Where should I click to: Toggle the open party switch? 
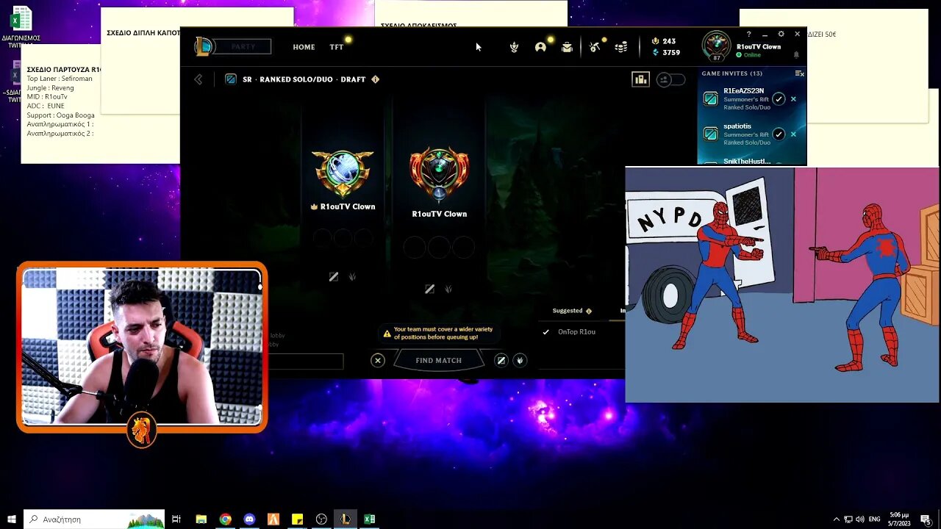tap(670, 79)
